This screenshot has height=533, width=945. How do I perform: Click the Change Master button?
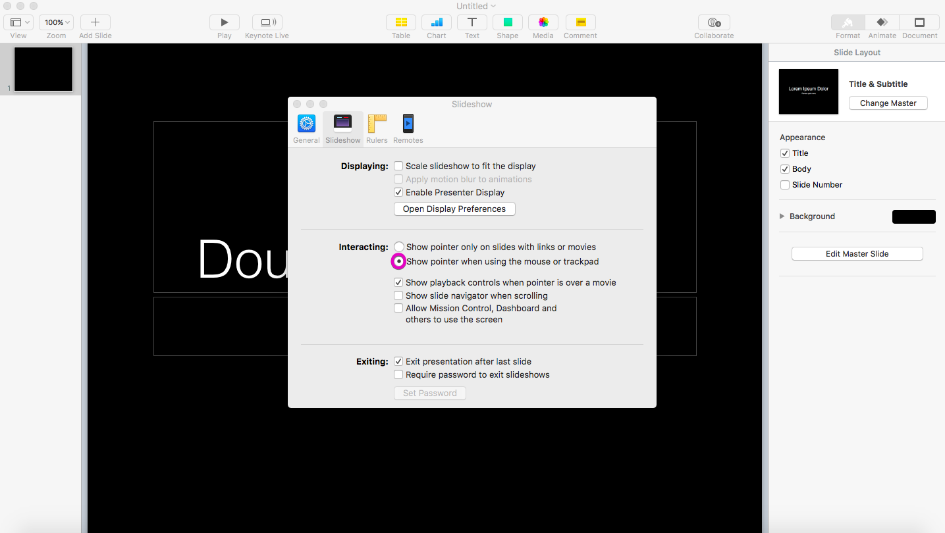888,103
